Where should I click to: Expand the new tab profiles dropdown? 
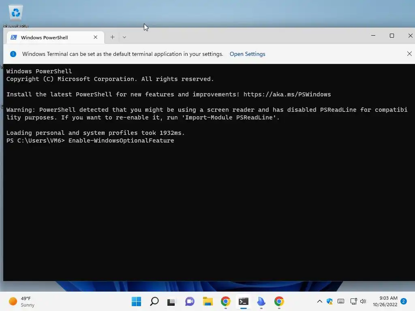(x=124, y=37)
